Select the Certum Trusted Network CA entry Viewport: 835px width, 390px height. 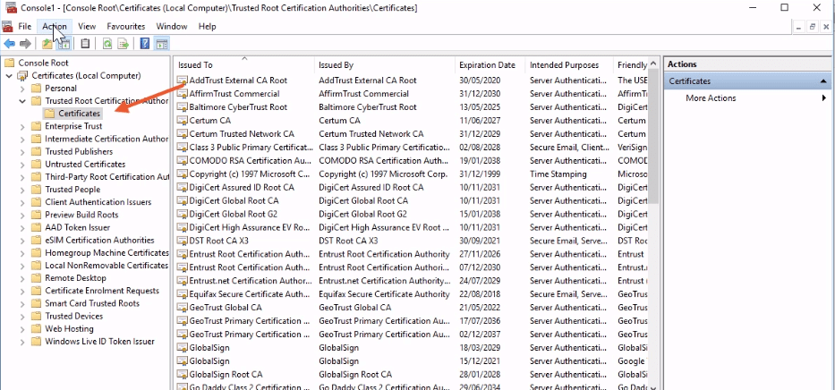tap(242, 134)
